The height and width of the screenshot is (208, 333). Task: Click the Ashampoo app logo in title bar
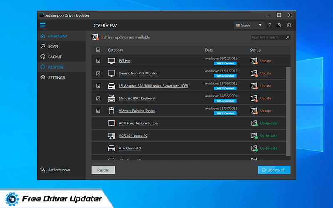[x=42, y=15]
